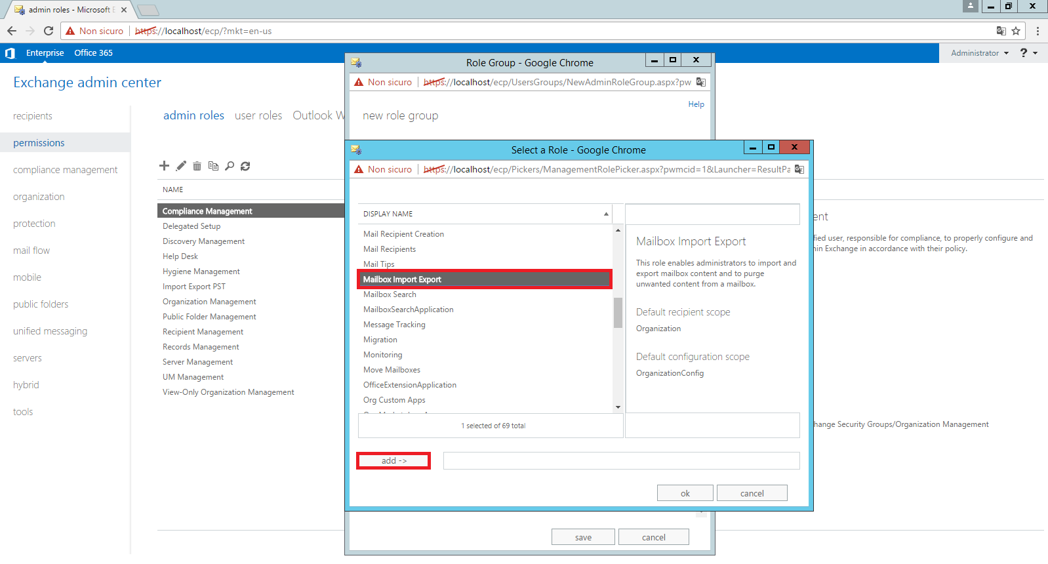Open the Enterprise tab in the header
Image resolution: width=1048 pixels, height=564 pixels.
coord(45,53)
